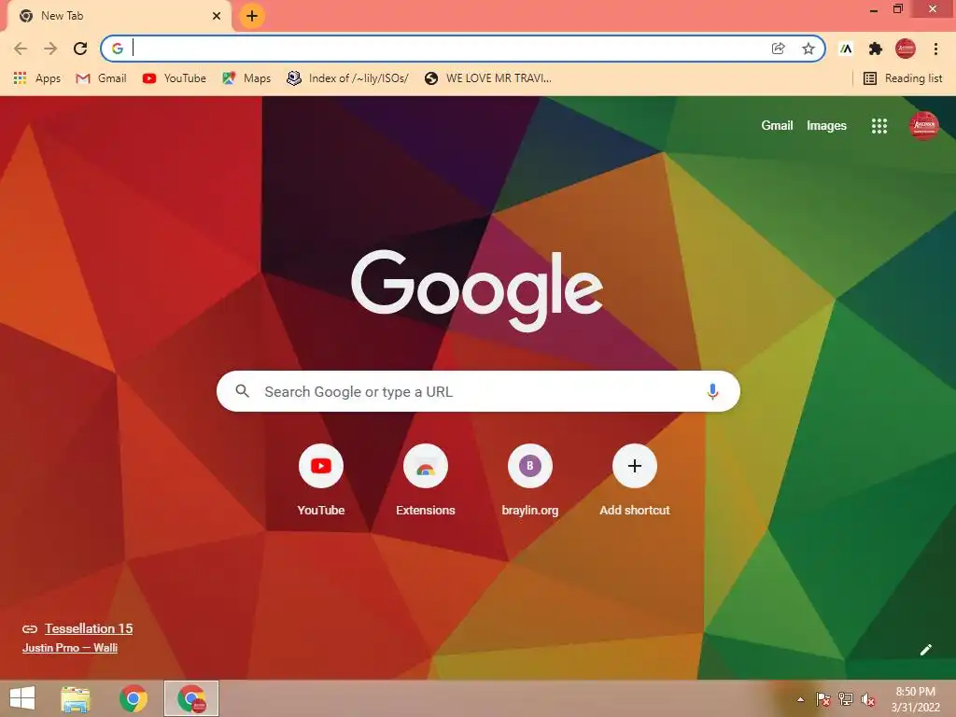Viewport: 956px width, 717px height.
Task: Open the Windows Start menu
Action: tap(22, 698)
